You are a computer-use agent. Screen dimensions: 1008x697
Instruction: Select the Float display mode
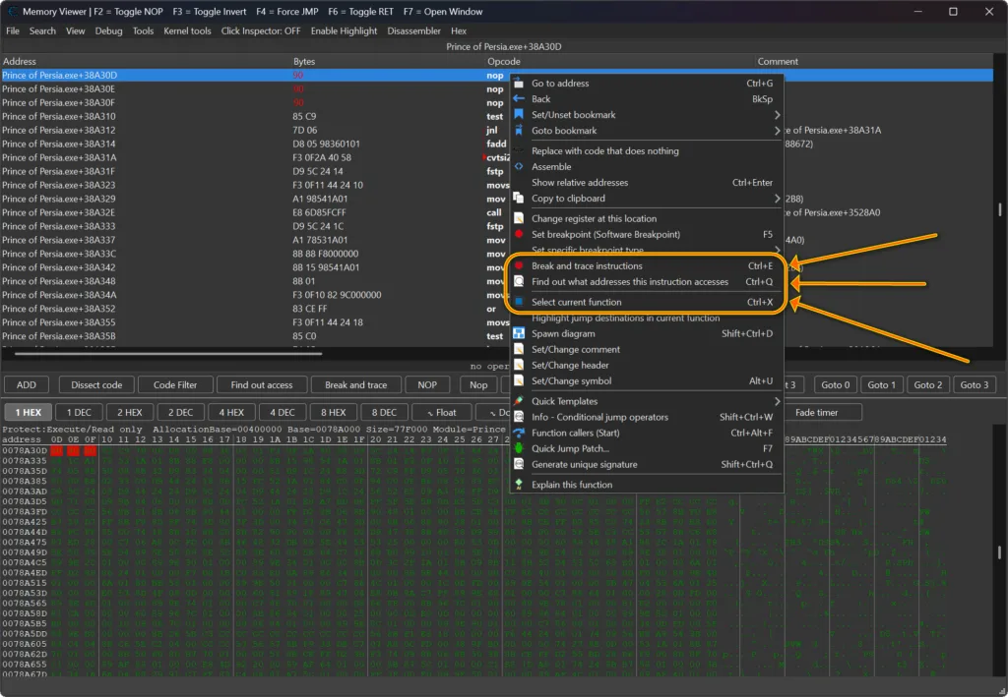tap(442, 412)
